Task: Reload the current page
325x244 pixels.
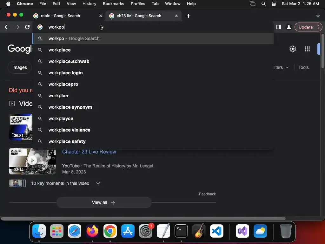Action: point(27,27)
